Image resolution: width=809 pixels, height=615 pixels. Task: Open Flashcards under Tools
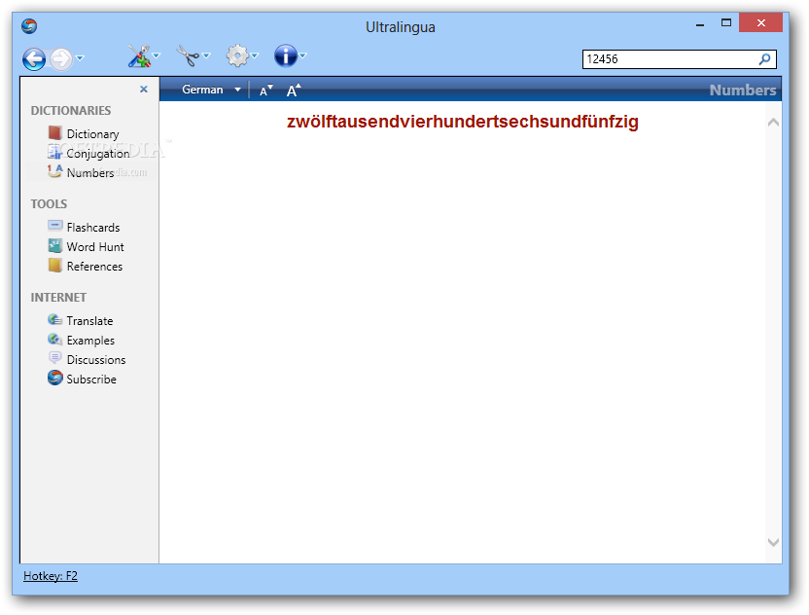93,227
